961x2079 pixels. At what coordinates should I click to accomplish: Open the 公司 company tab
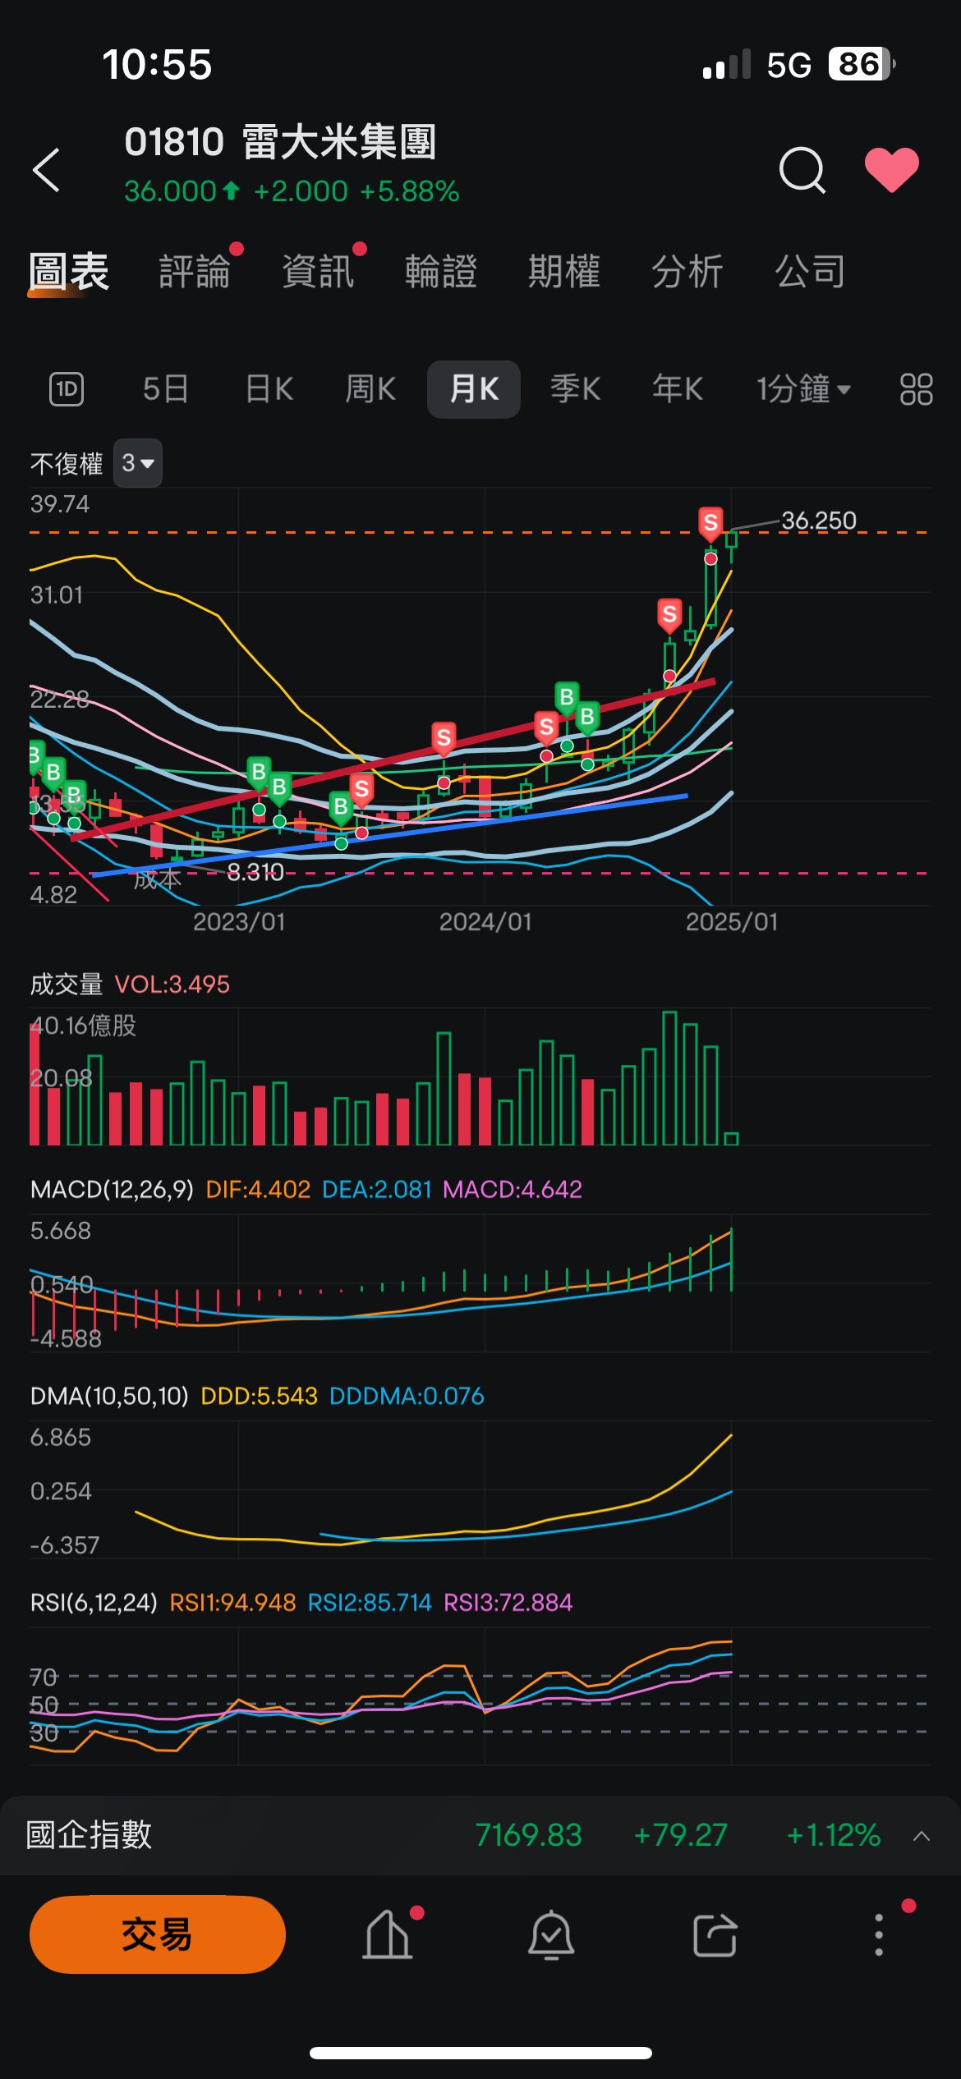[x=811, y=272]
